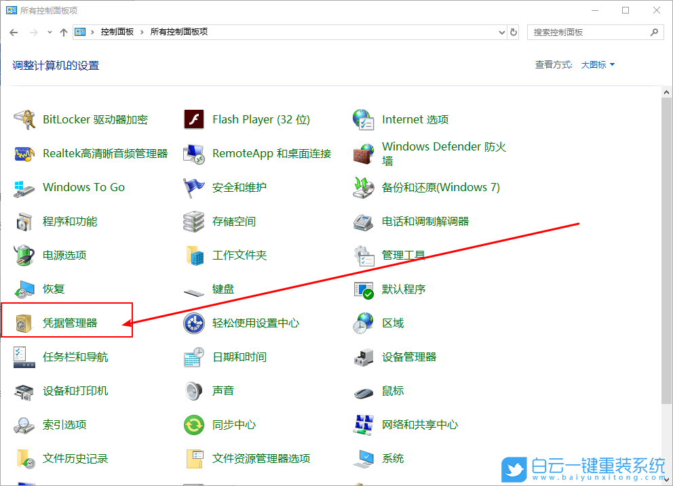Open Flash Player (32 位) settings
The height and width of the screenshot is (486, 673).
click(261, 119)
